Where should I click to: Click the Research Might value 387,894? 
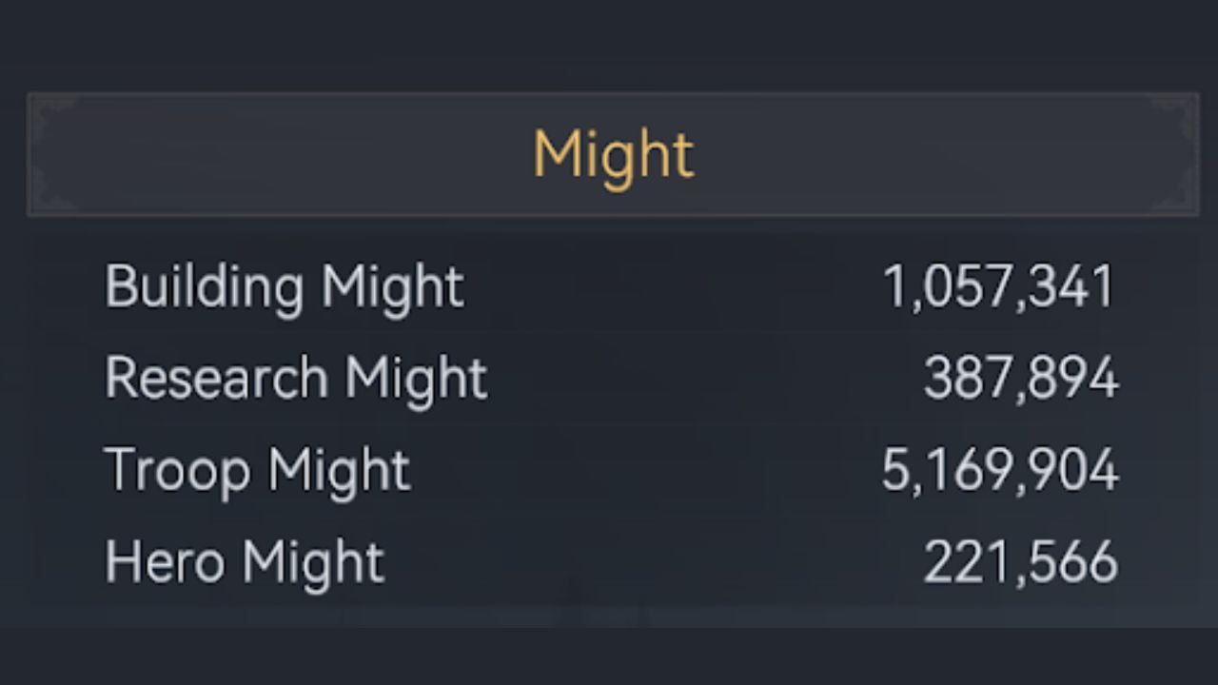pyautogui.click(x=1021, y=379)
